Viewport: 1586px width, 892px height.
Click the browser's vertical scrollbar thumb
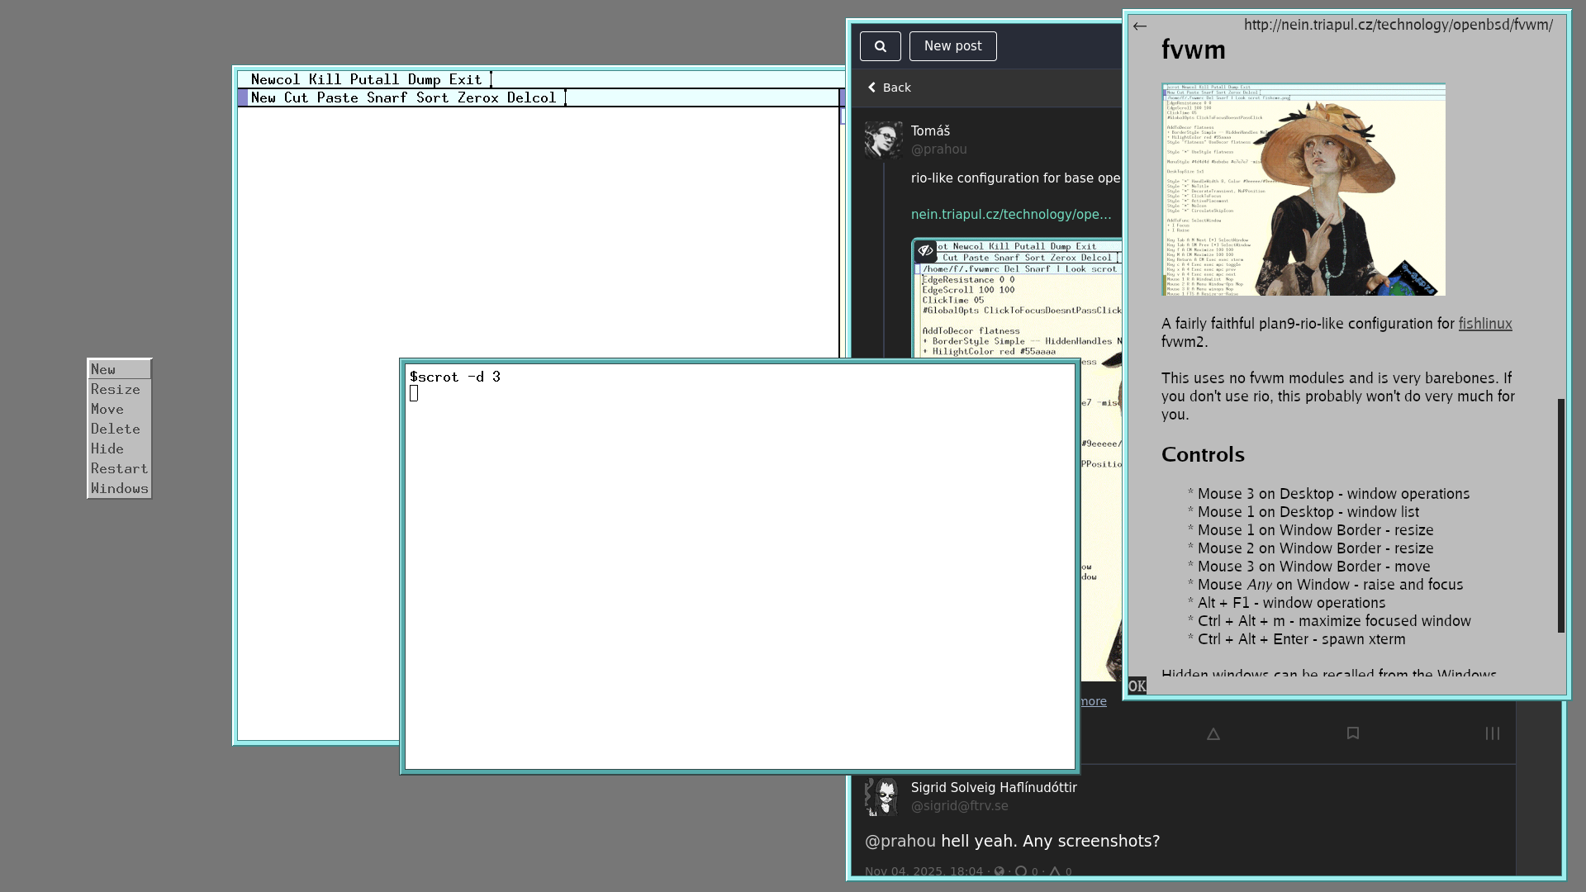[x=1560, y=515]
